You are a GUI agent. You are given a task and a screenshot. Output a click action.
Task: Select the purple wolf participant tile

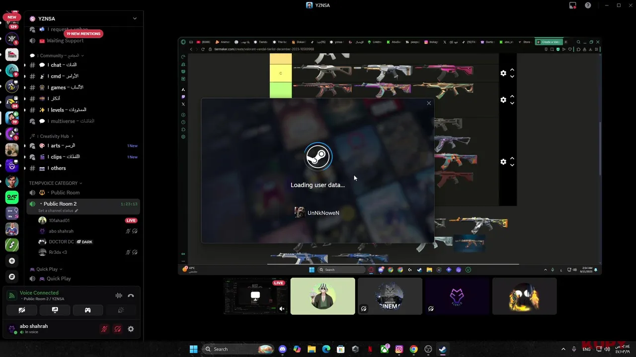(x=457, y=296)
